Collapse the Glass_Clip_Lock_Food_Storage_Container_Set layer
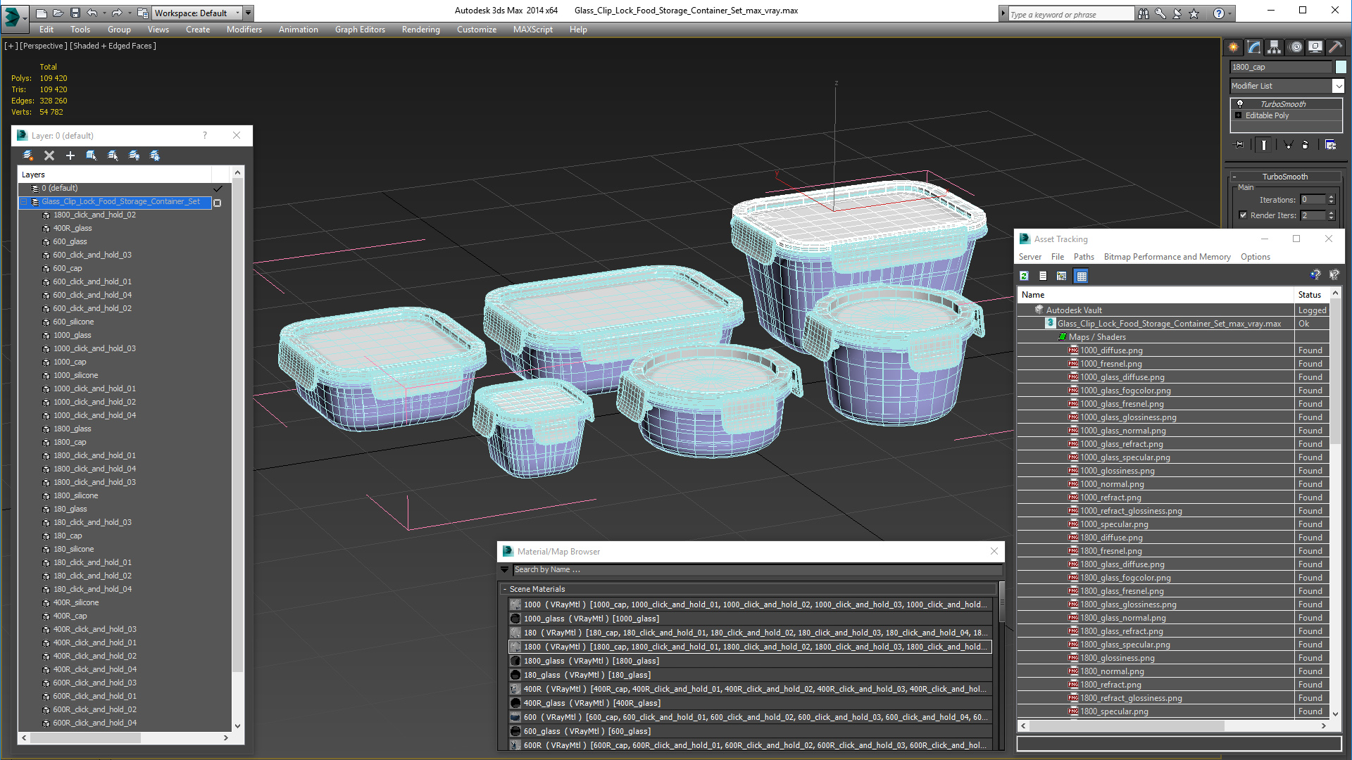 click(x=24, y=202)
